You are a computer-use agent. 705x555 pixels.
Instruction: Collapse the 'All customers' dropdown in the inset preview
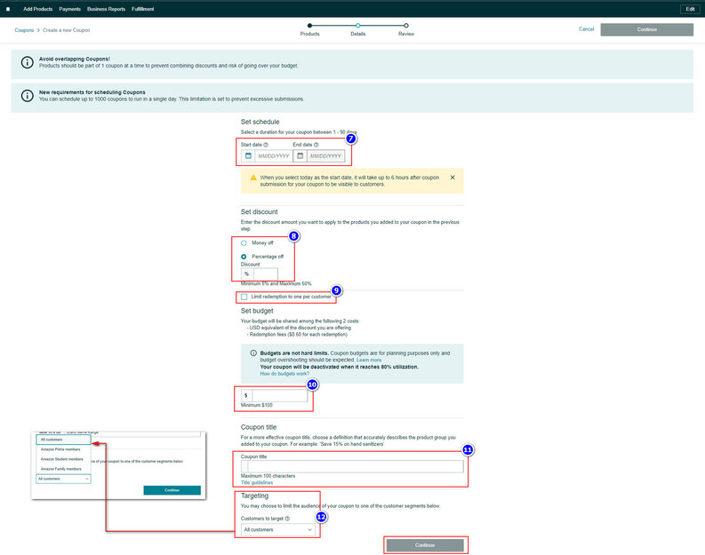63,480
